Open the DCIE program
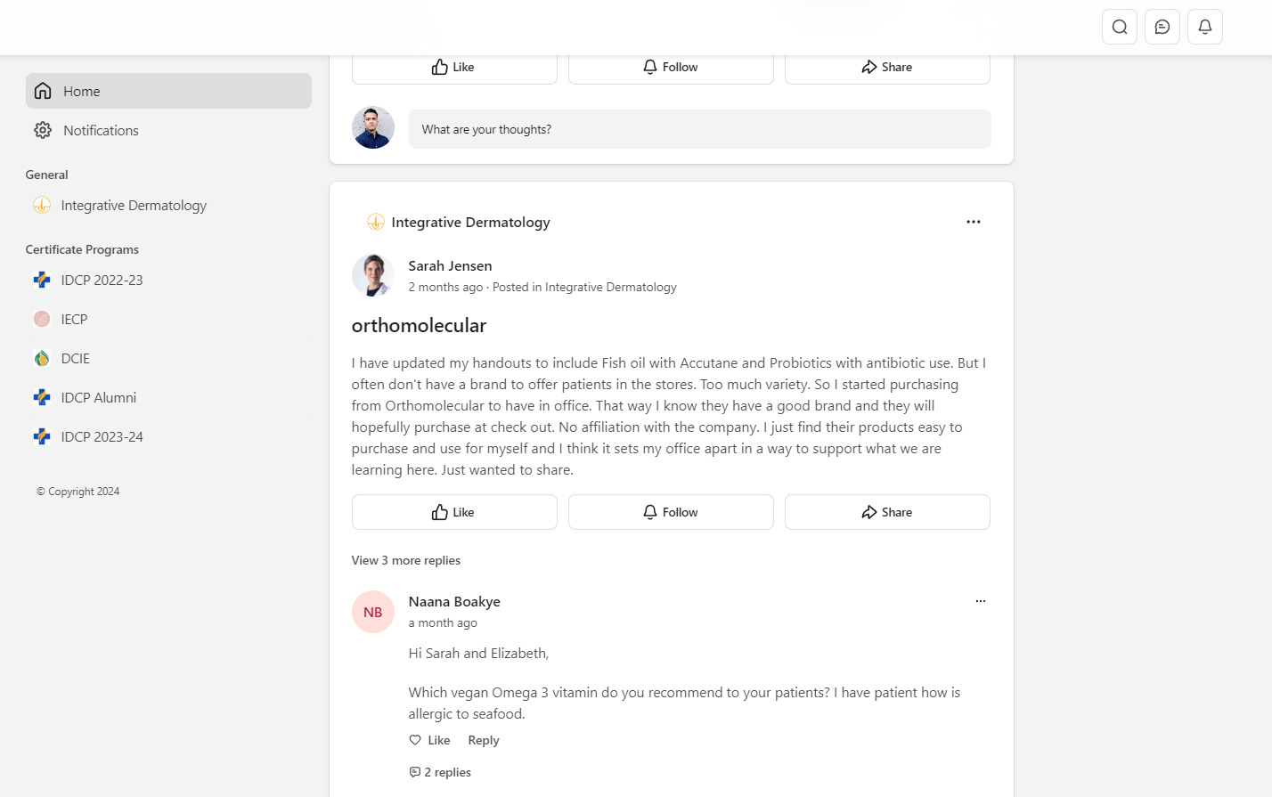 click(76, 358)
